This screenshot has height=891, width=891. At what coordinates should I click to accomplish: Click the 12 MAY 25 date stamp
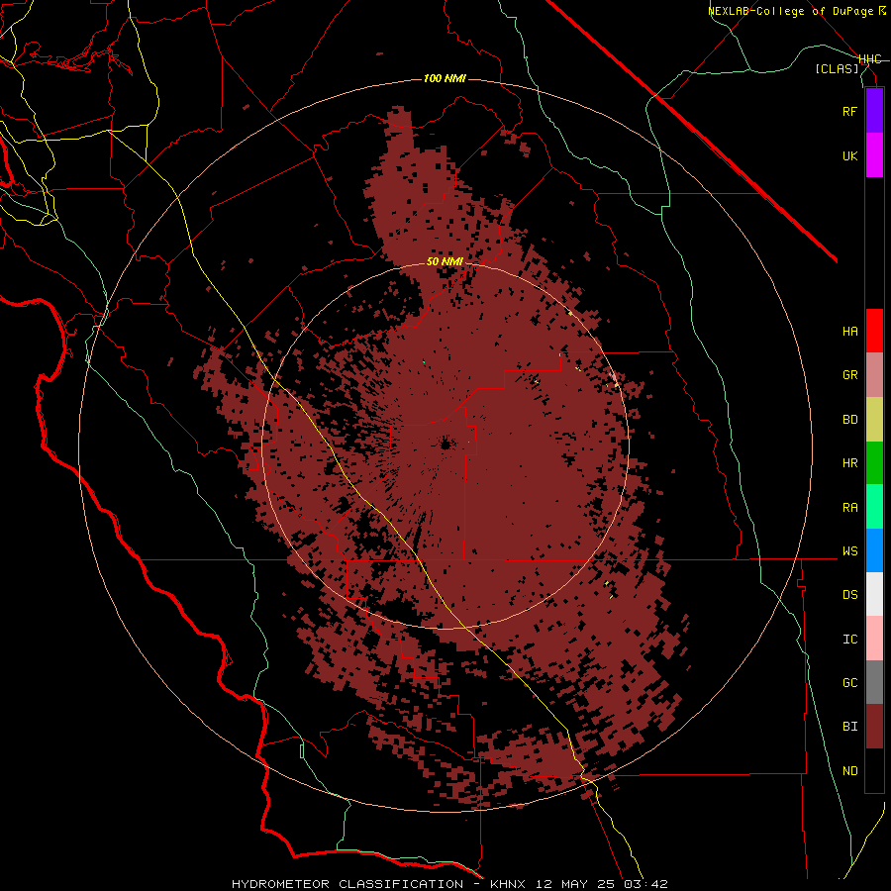click(577, 884)
